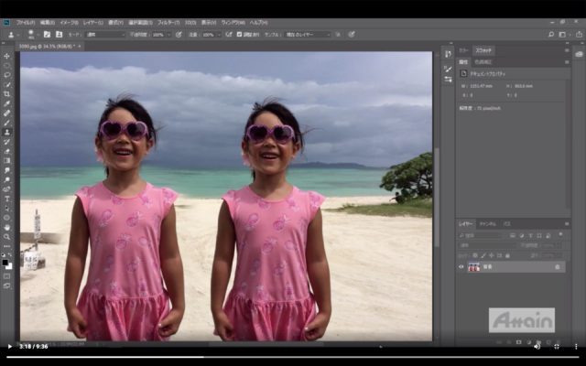Open the ウィンドウ menu
Image resolution: width=586 pixels, height=366 pixels.
233,23
